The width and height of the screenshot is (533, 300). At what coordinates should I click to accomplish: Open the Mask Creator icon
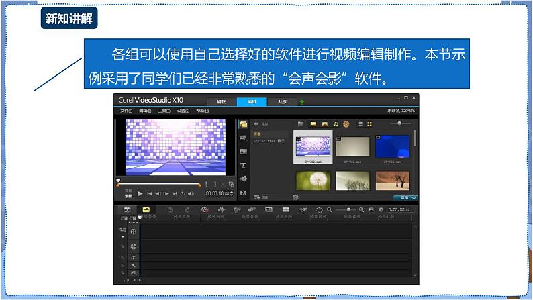pos(319,210)
